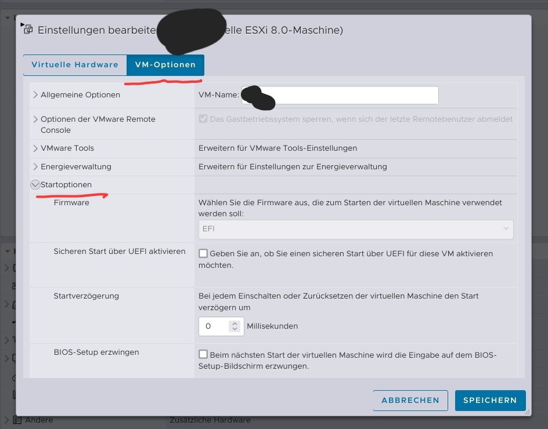Image resolution: width=548 pixels, height=429 pixels.
Task: Expand Allgemeine Optionen section
Action: 35,94
